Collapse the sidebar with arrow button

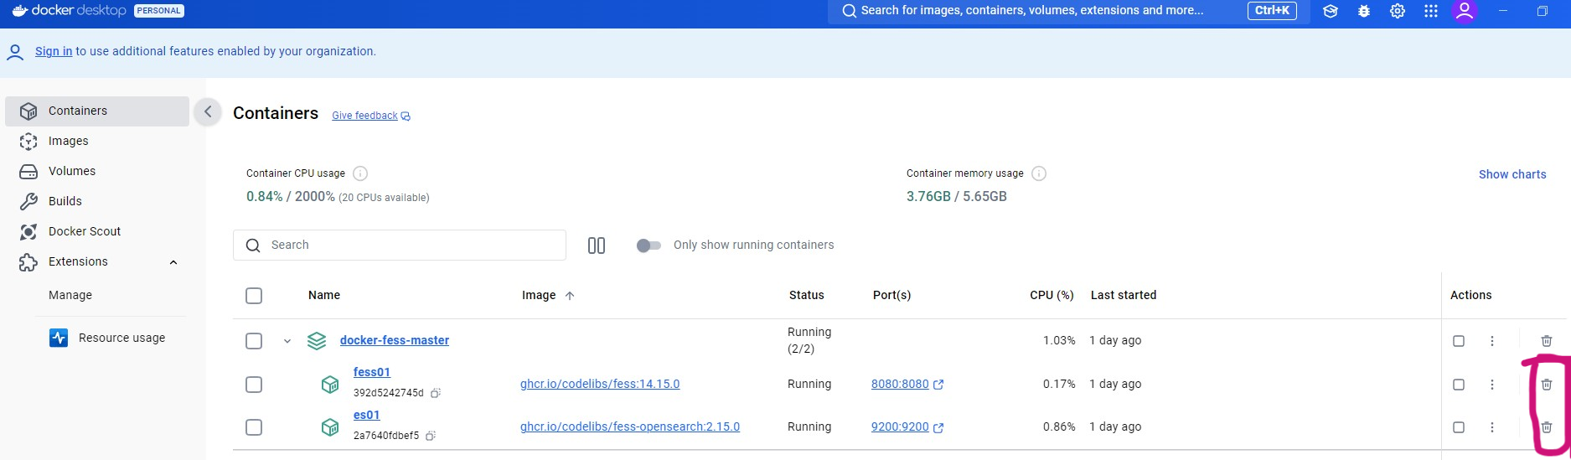coord(208,111)
